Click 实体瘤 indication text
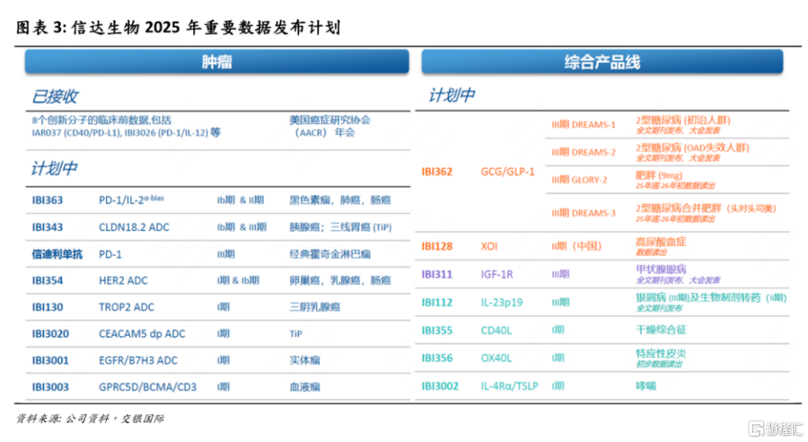The height and width of the screenshot is (442, 808). [x=304, y=361]
